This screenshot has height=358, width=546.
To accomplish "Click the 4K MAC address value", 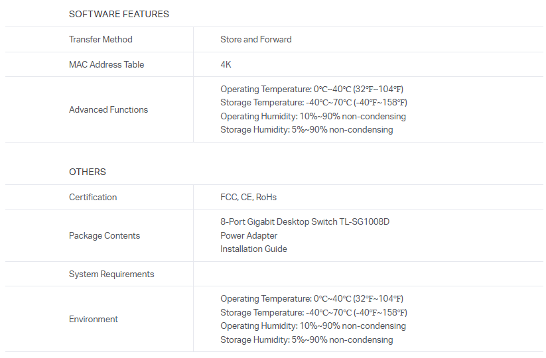I will click(x=226, y=64).
